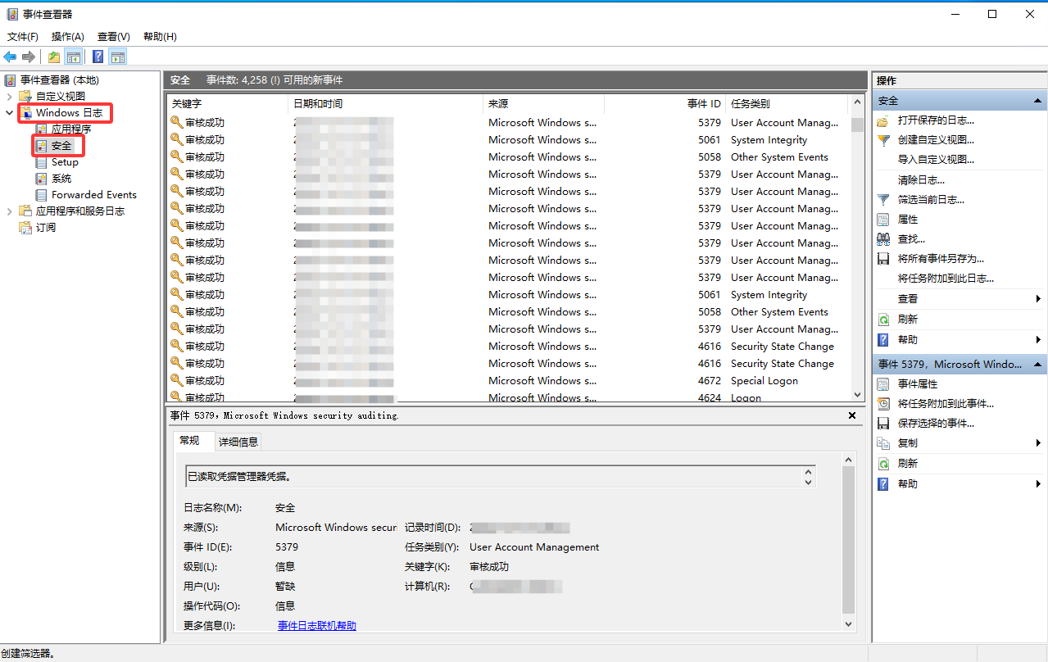This screenshot has width=1048, height=662.
Task: Click the funnel icon beside 筛选当前日志
Action: tap(883, 200)
